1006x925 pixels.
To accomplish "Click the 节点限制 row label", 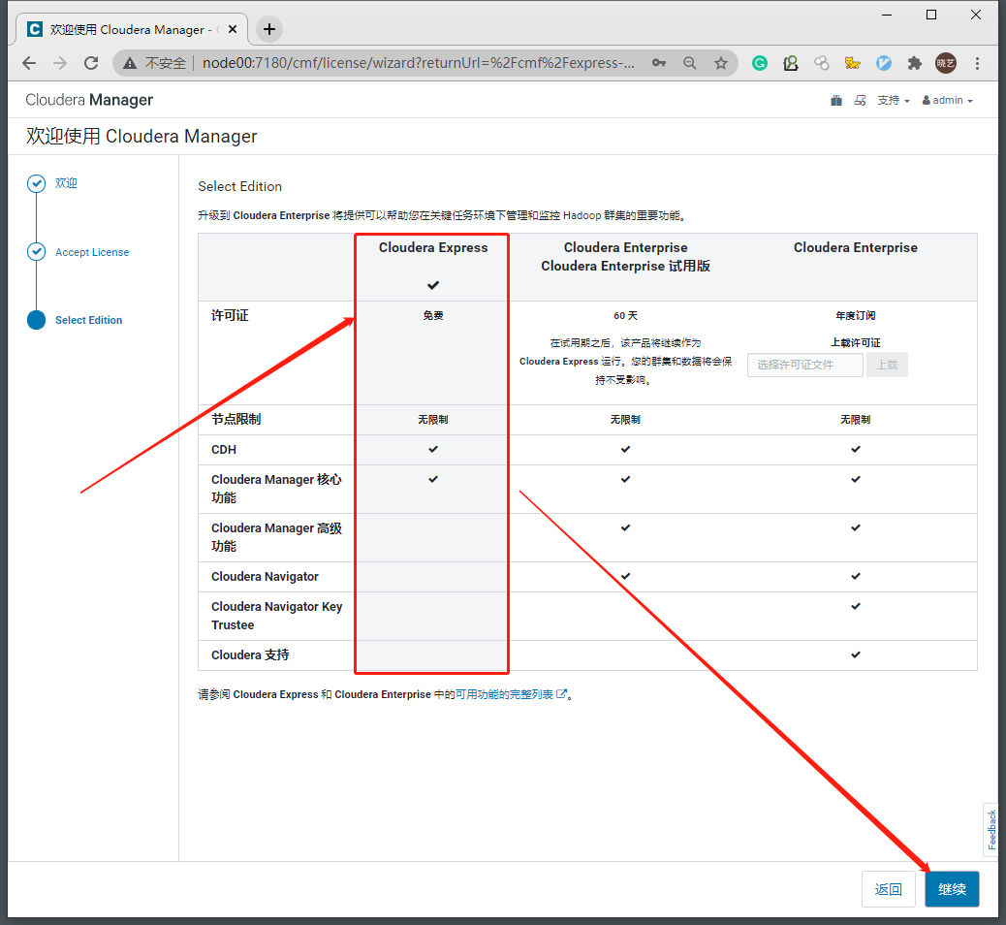I will [x=236, y=419].
